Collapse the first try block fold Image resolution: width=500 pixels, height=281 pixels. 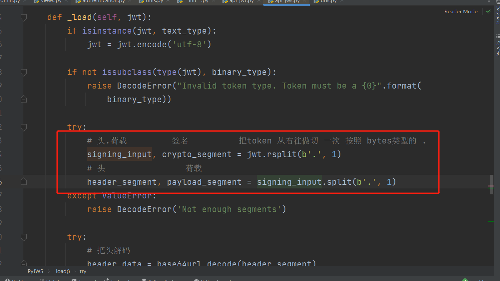(24, 127)
